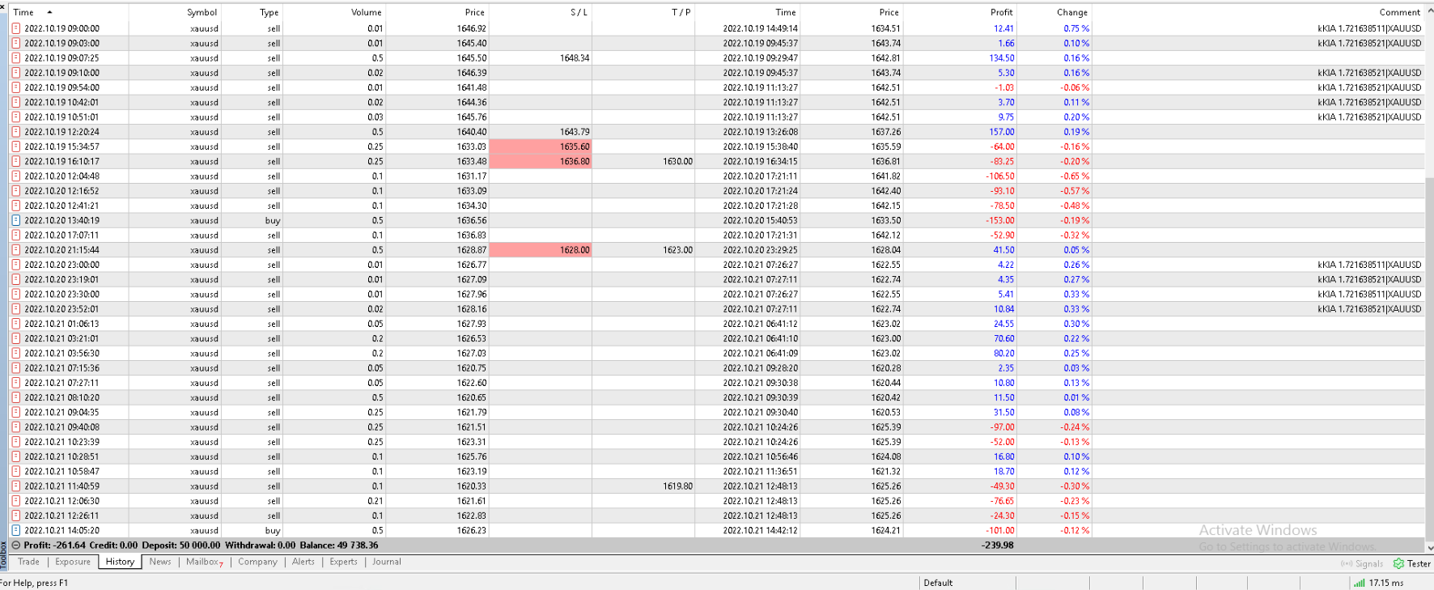Click the sell icon of the 2022.10.21 11:40:59 trade
Image resolution: width=1434 pixels, height=590 pixels.
(15, 486)
